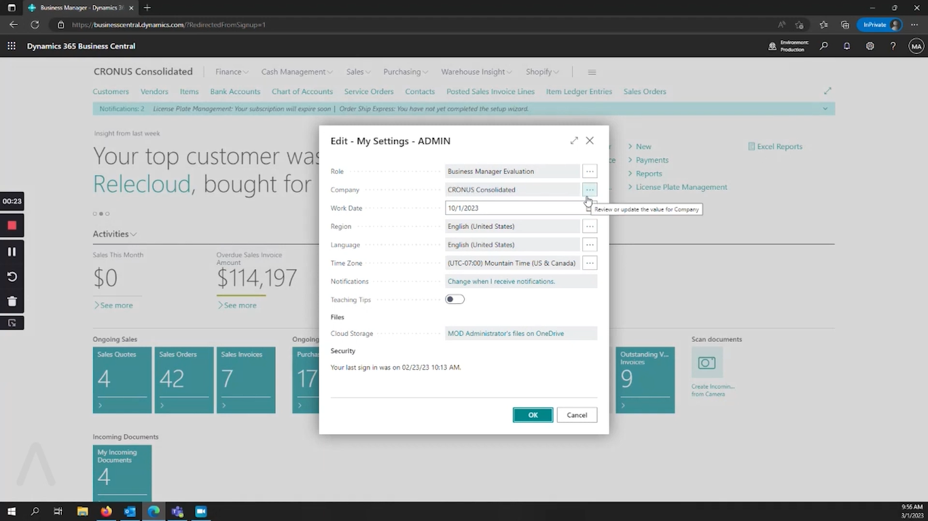Select the third insight carousel dot

click(107, 214)
